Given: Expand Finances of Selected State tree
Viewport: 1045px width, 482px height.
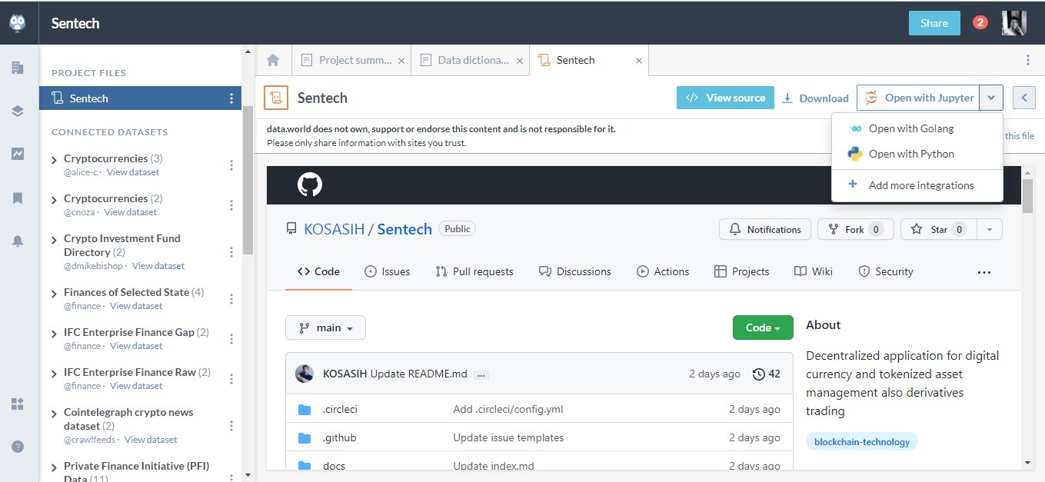Looking at the screenshot, I should pyautogui.click(x=55, y=294).
